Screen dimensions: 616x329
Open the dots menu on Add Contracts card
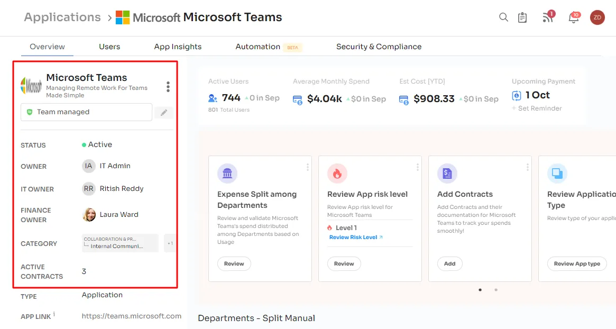(x=527, y=168)
